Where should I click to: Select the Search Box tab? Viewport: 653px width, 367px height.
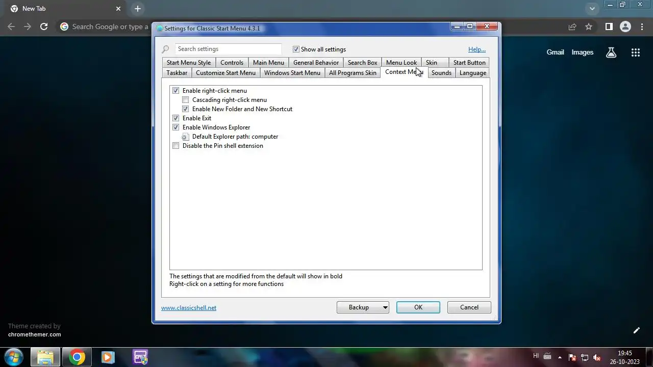tap(362, 63)
